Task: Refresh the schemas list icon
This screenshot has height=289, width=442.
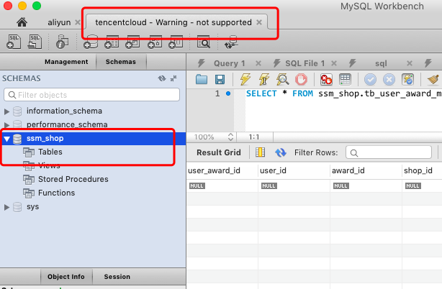Action: click(x=162, y=78)
